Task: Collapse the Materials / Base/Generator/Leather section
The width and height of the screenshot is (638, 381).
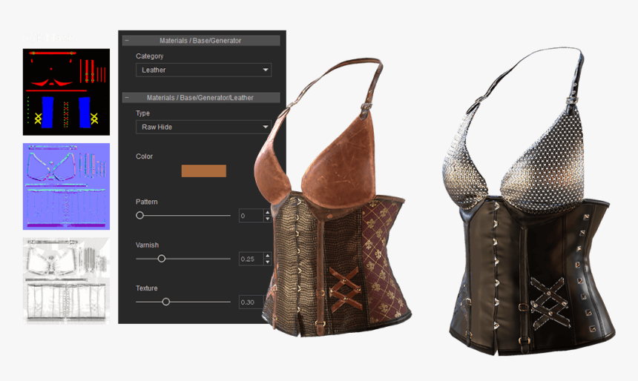Action: tap(127, 98)
